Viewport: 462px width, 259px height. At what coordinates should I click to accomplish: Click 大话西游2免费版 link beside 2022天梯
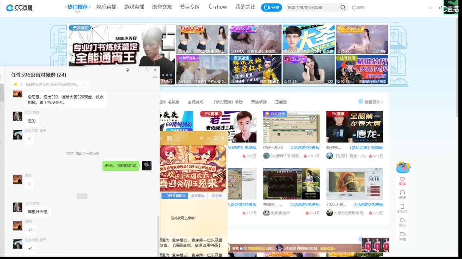click(x=368, y=205)
